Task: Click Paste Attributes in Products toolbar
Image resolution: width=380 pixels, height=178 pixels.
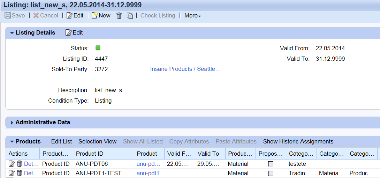Action: pyautogui.click(x=236, y=141)
